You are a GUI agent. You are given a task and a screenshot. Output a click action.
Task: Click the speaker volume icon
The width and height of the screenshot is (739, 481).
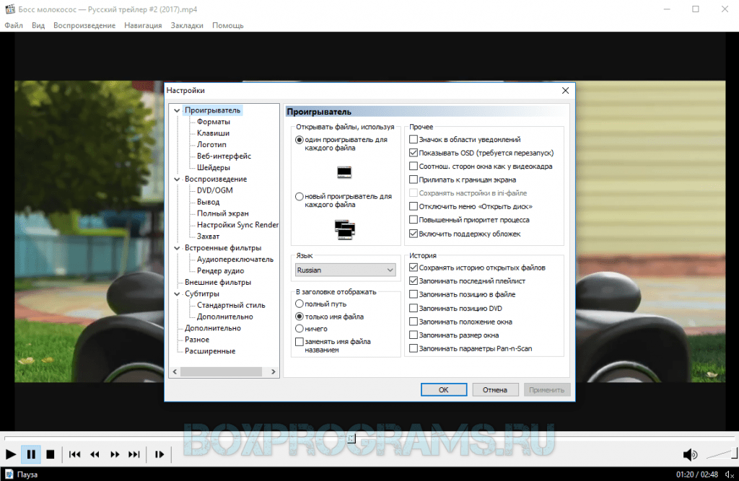691,454
